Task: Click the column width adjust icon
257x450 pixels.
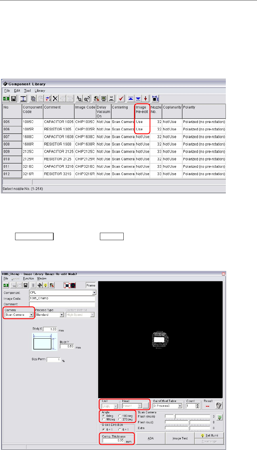Action: tap(155, 99)
